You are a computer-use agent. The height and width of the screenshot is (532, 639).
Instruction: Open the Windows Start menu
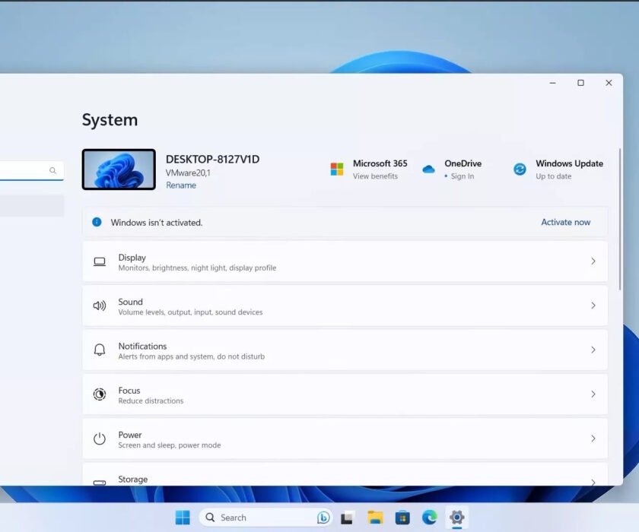[x=183, y=518]
